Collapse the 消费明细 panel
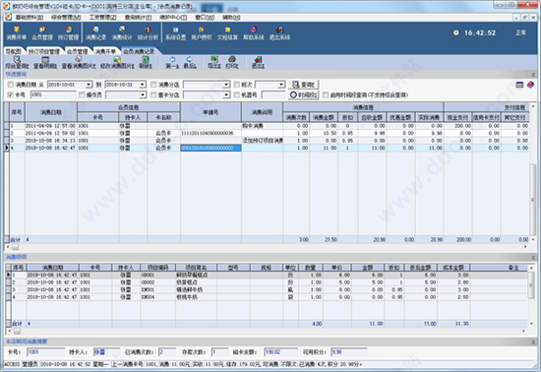Screen dimensions: 541x372 coord(533,258)
